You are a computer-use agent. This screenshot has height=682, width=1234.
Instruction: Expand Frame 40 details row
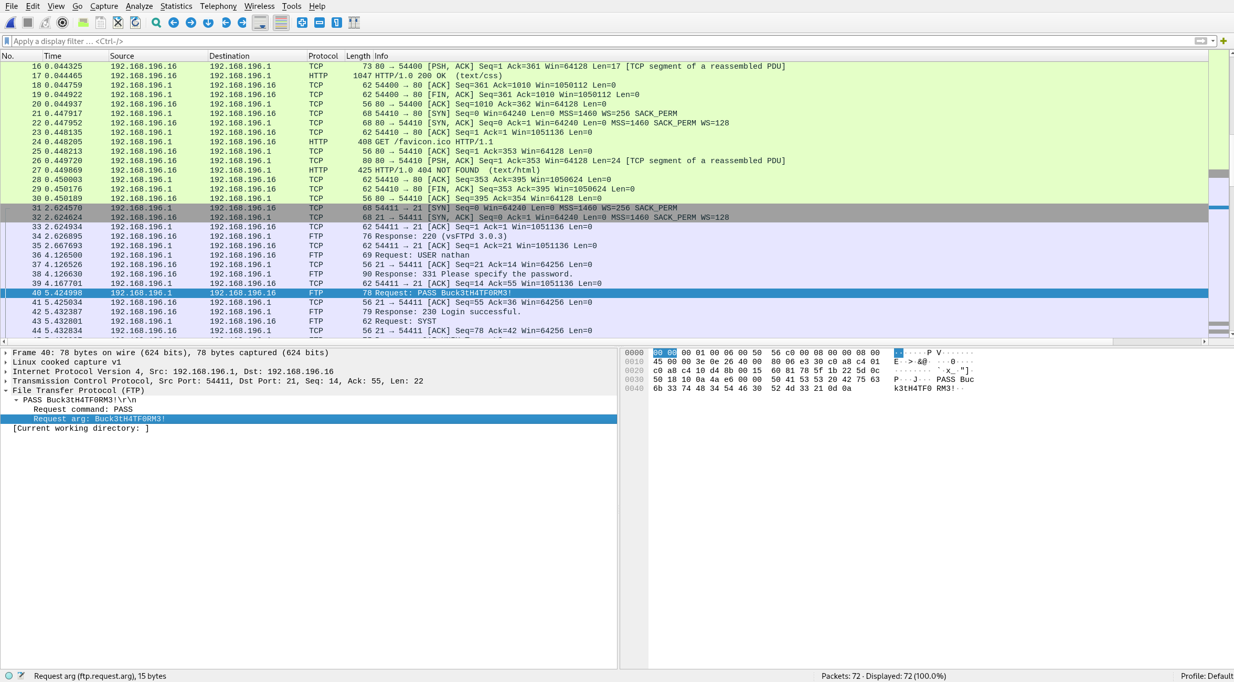tap(6, 353)
